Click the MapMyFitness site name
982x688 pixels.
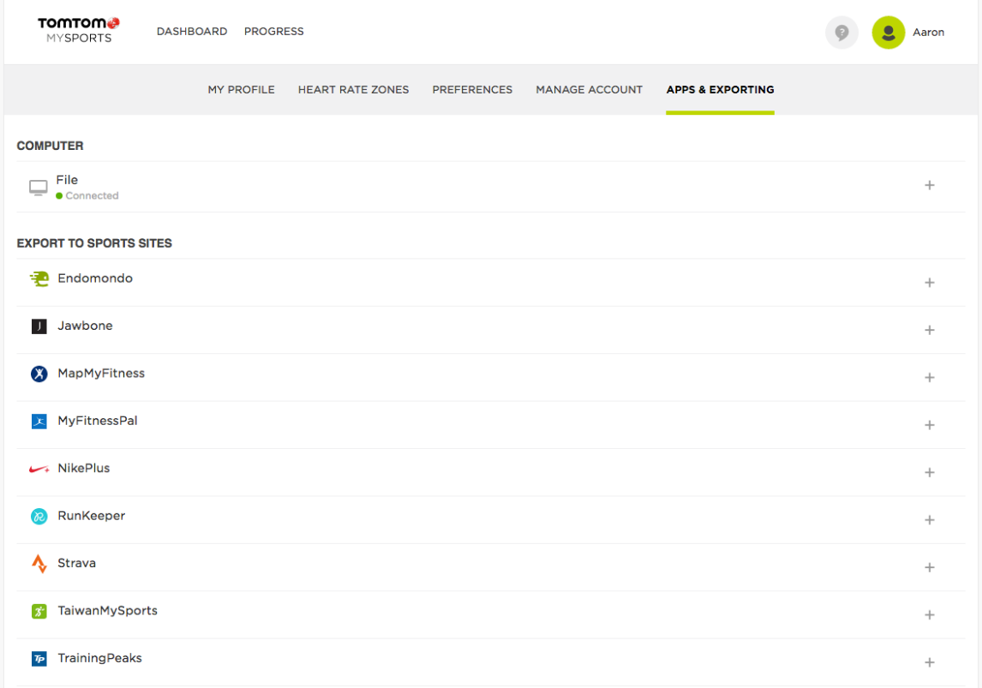101,373
